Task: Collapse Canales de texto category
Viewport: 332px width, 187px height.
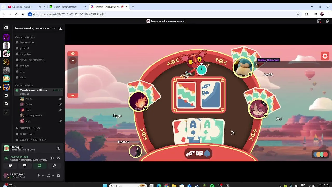Action: 25,37
